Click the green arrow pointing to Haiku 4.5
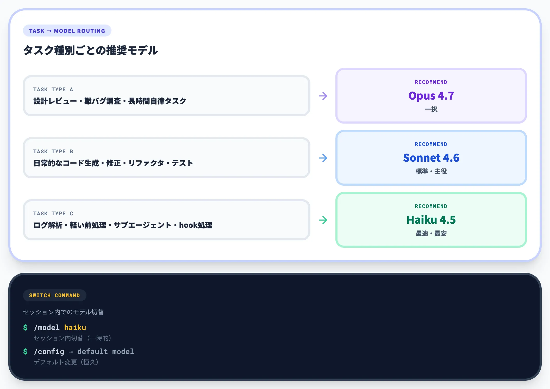Screen dimensions: 550x389 click(323, 220)
